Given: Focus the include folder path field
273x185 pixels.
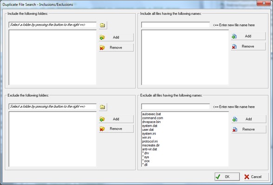Looking at the screenshot, I should pyautogui.click(x=52, y=25).
